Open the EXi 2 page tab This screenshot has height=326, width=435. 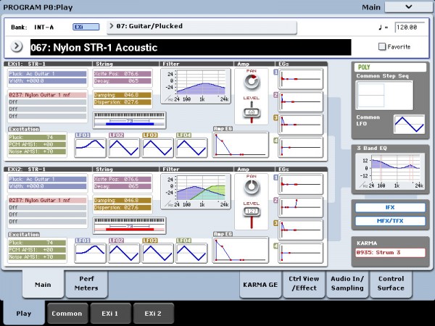[x=153, y=314]
